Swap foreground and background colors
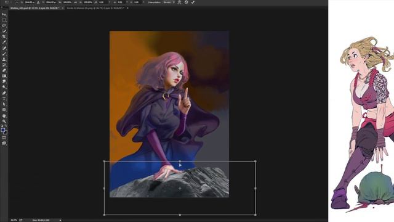The height and width of the screenshot is (222, 394). click(6, 126)
